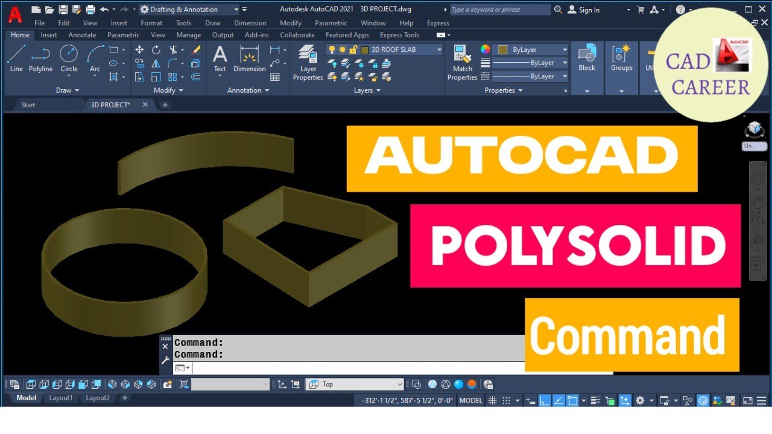
Task: Click the Plot print icon in title bar
Action: click(90, 10)
